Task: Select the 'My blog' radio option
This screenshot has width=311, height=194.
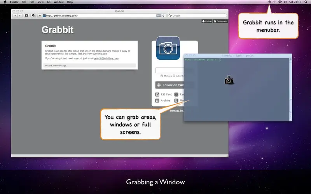Action: pyautogui.click(x=162, y=76)
